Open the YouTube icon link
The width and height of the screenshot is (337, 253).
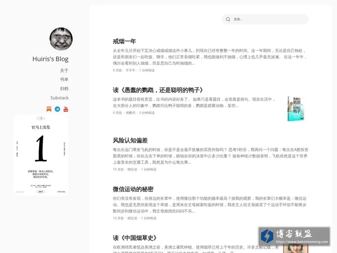coord(66,109)
